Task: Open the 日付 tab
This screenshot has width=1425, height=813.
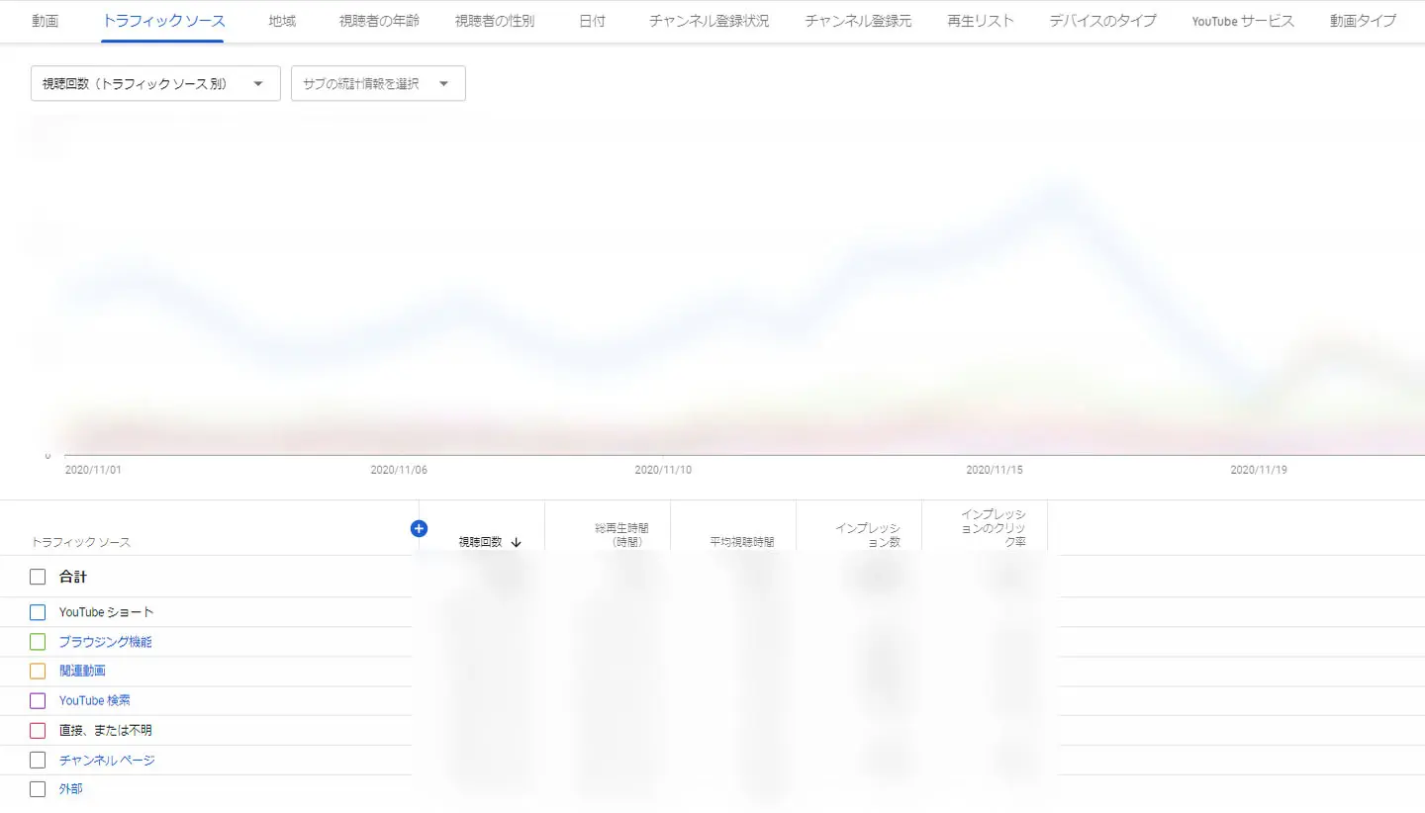Action: coord(592,21)
